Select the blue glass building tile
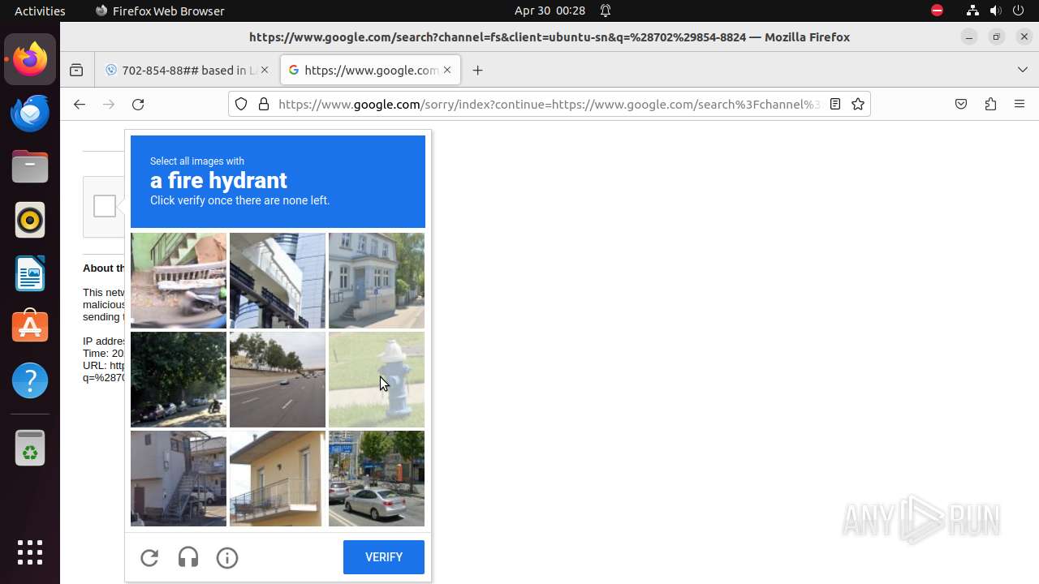 278,281
